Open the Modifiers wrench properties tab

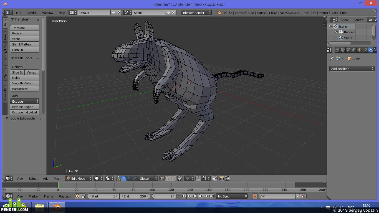(x=370, y=50)
